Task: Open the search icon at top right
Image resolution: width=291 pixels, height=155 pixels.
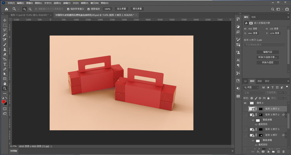Action: click(273, 9)
